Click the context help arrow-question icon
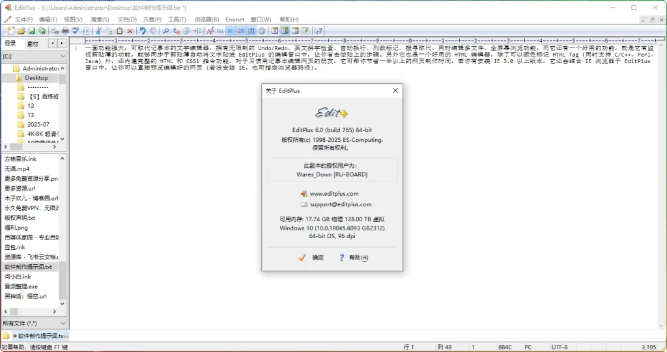The width and height of the screenshot is (667, 352). point(318,31)
